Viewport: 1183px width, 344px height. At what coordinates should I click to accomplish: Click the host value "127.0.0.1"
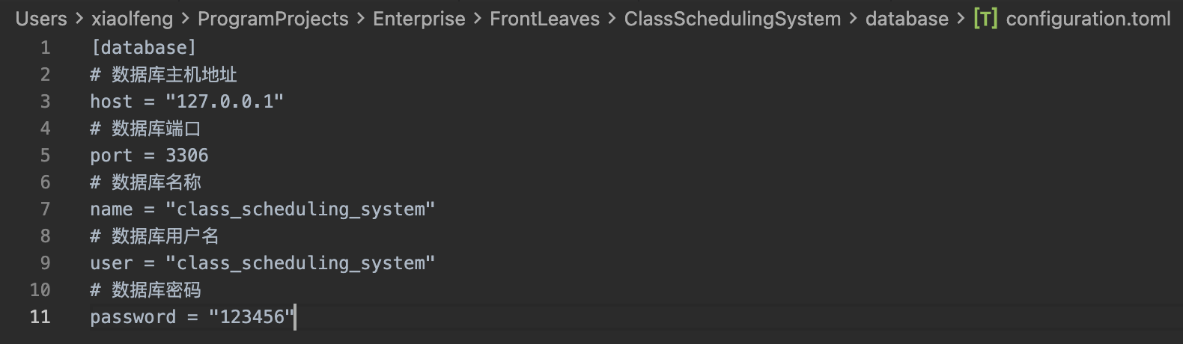(x=225, y=102)
